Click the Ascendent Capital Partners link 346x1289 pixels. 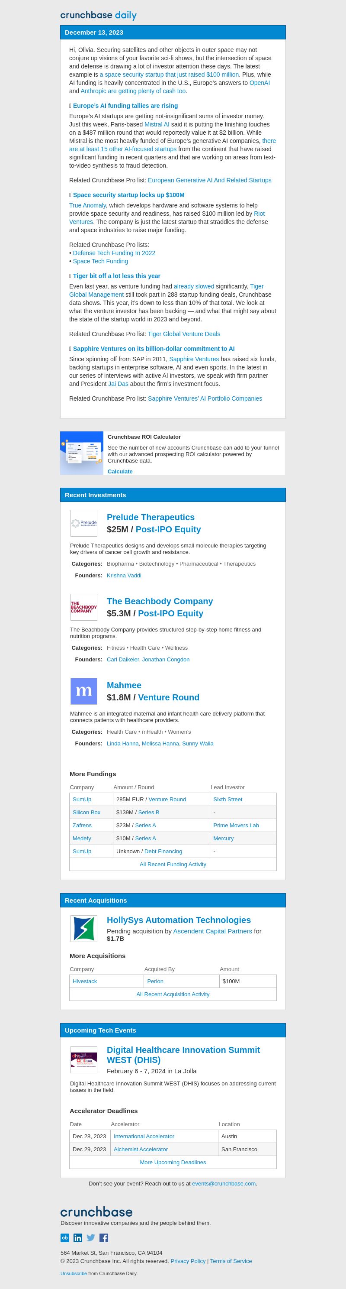tap(212, 931)
